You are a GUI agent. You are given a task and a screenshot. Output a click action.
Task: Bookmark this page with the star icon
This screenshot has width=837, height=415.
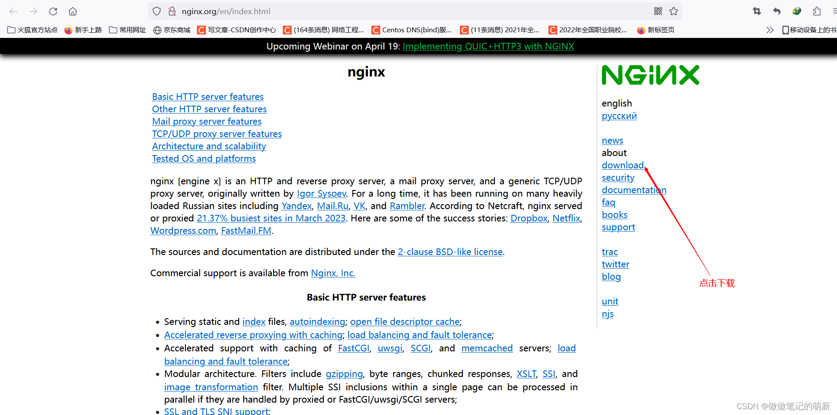tap(674, 11)
